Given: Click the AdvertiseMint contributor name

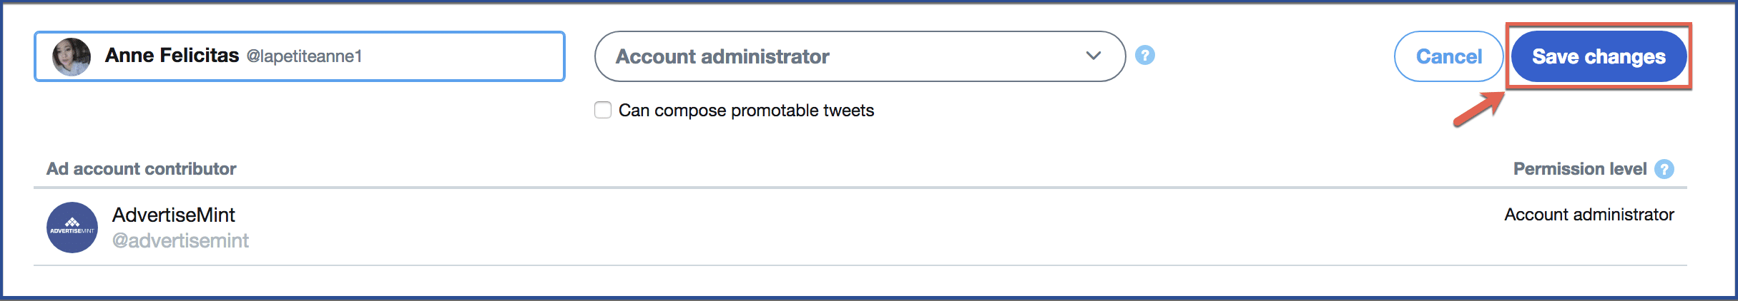Looking at the screenshot, I should click(x=174, y=215).
